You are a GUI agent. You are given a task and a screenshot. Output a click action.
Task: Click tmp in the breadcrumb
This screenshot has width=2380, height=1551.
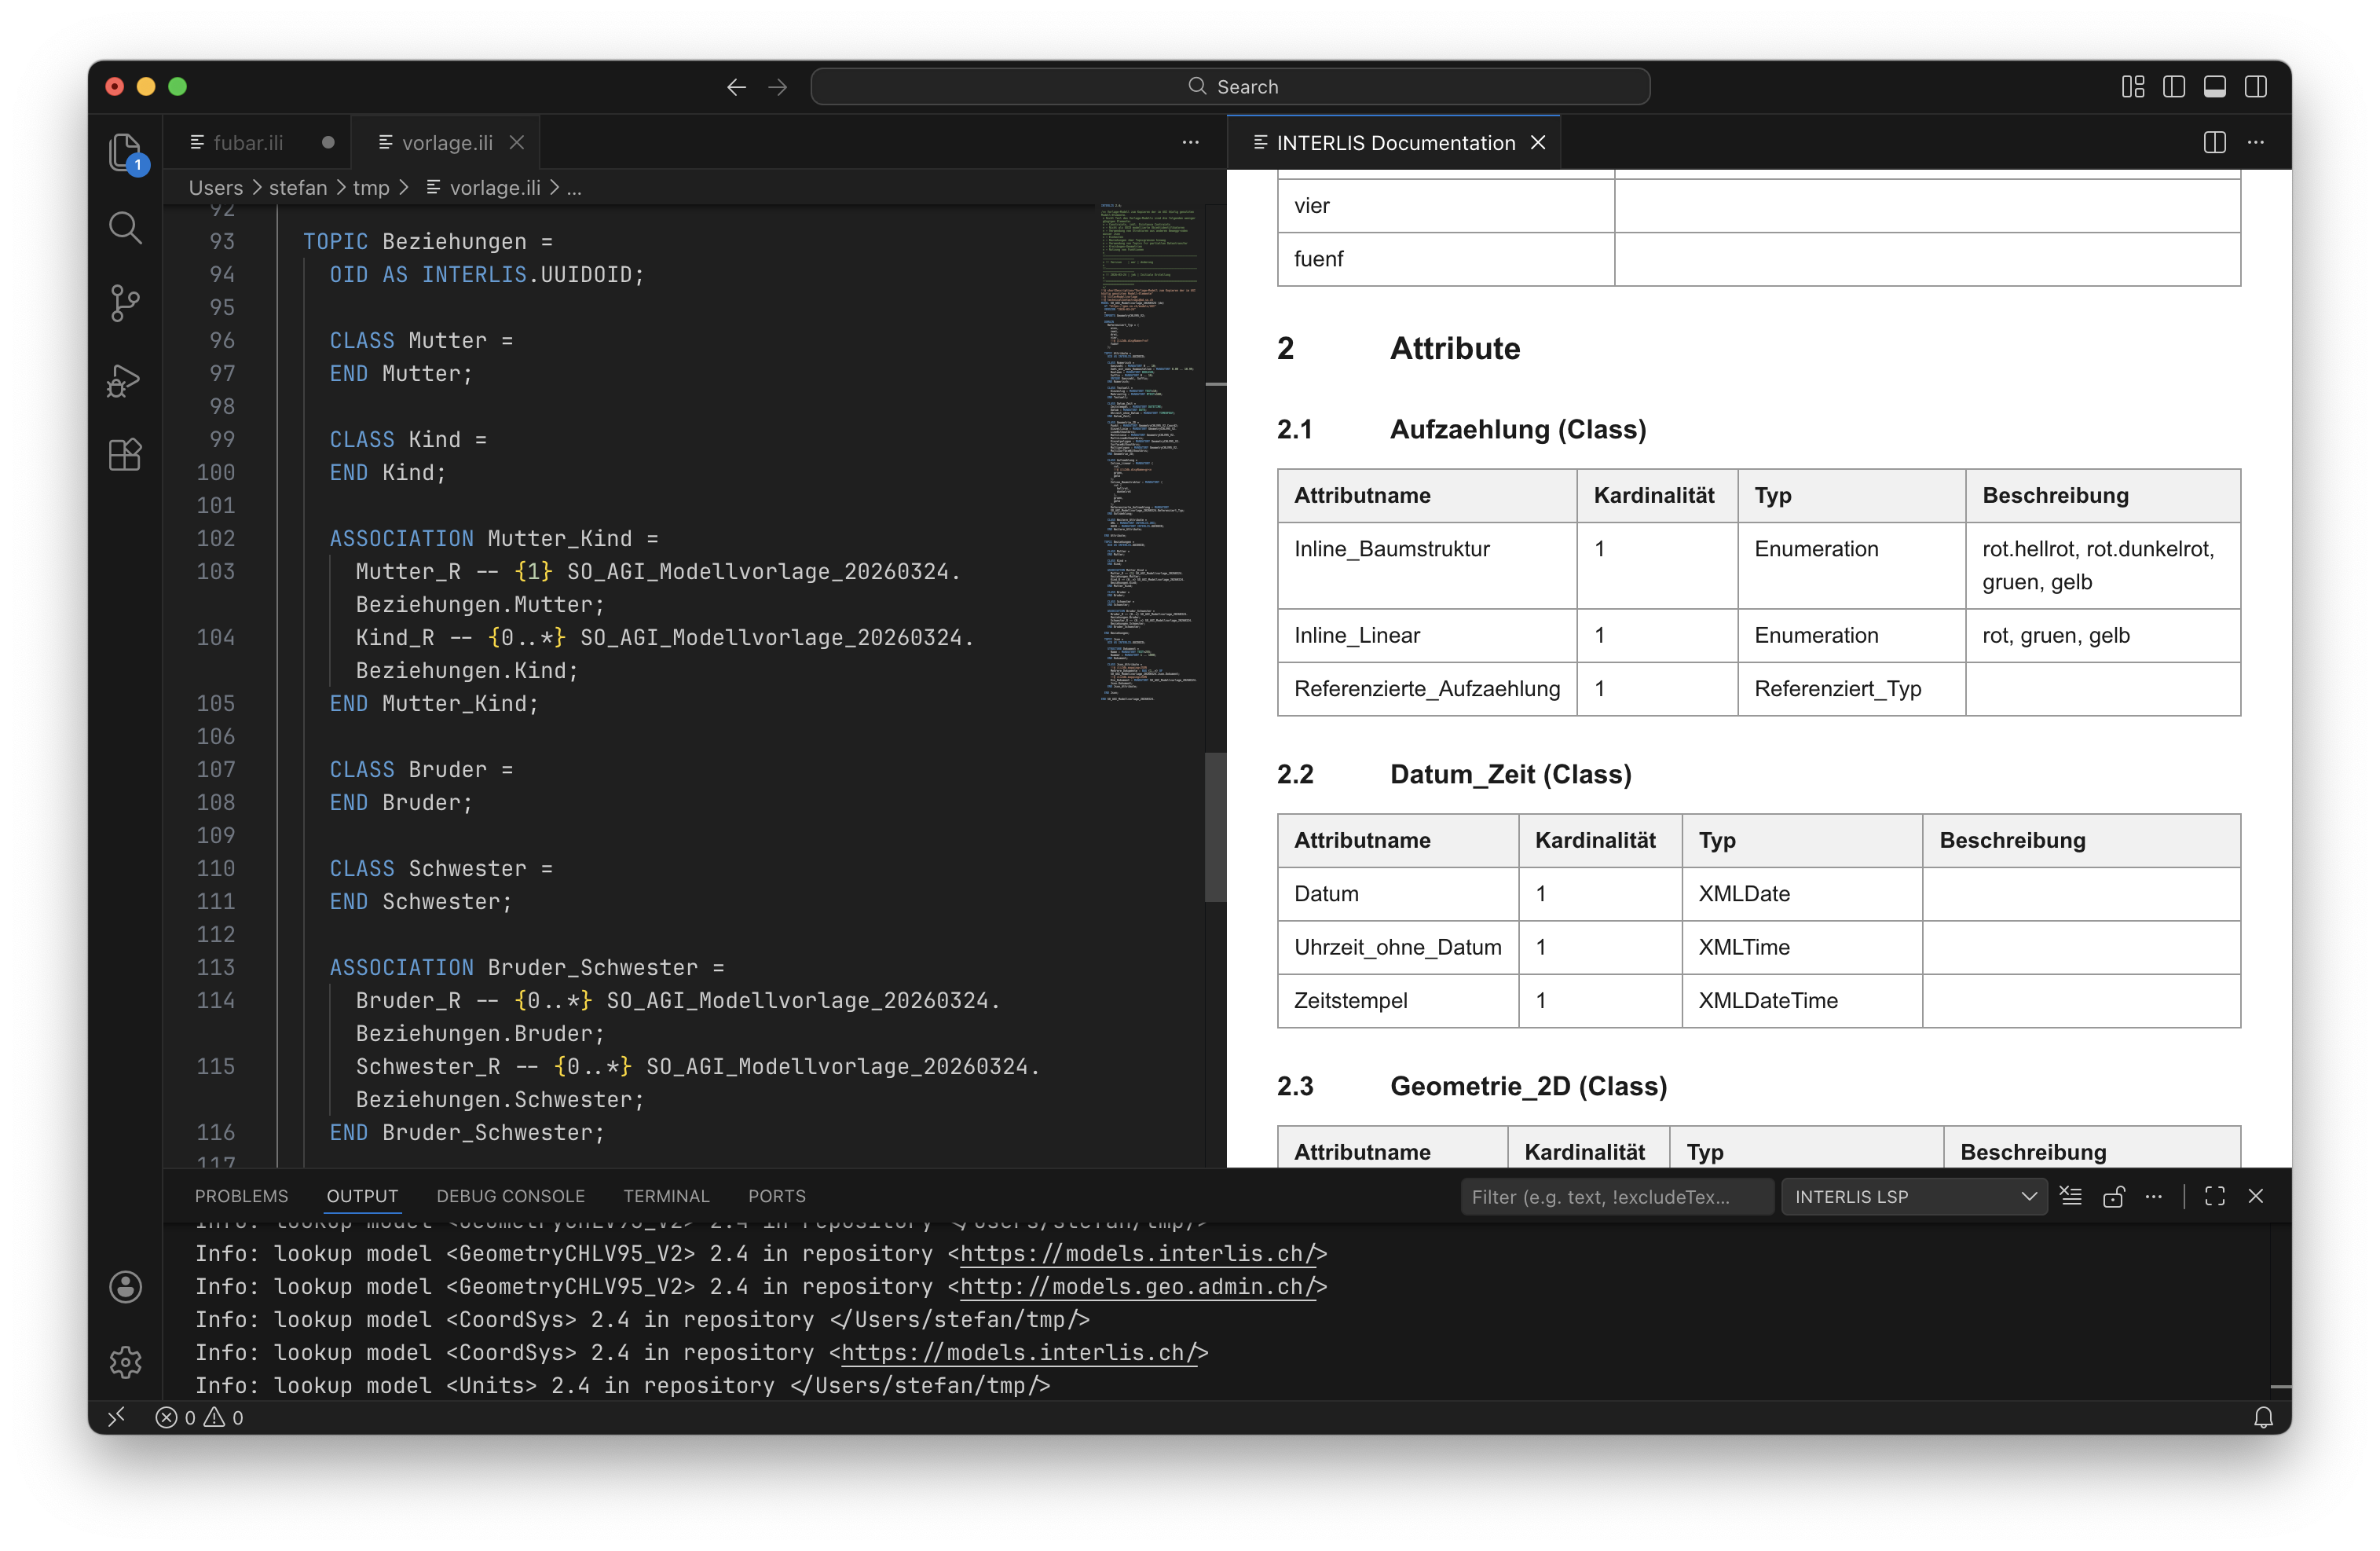pyautogui.click(x=371, y=188)
